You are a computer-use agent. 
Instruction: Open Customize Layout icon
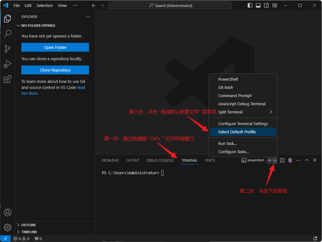tap(275, 6)
